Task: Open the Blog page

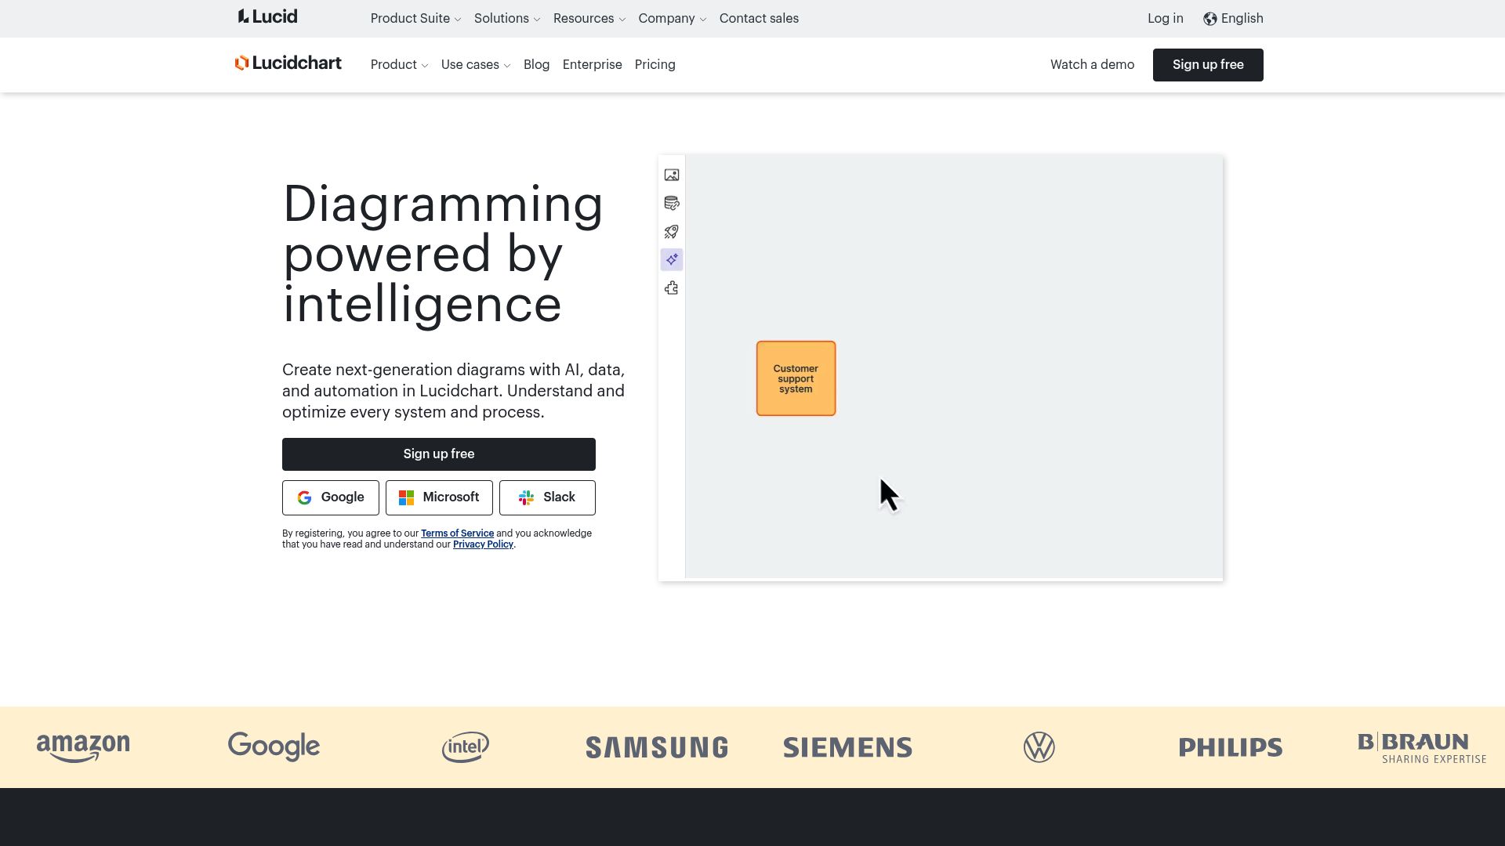Action: point(536,64)
